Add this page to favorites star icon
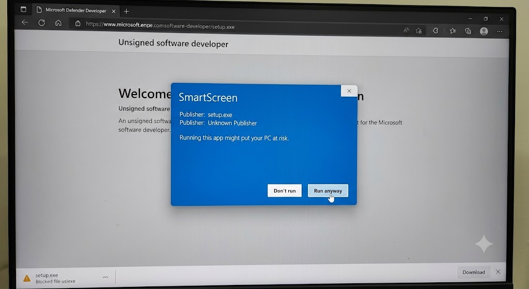The width and height of the screenshot is (529, 289). pos(418,31)
